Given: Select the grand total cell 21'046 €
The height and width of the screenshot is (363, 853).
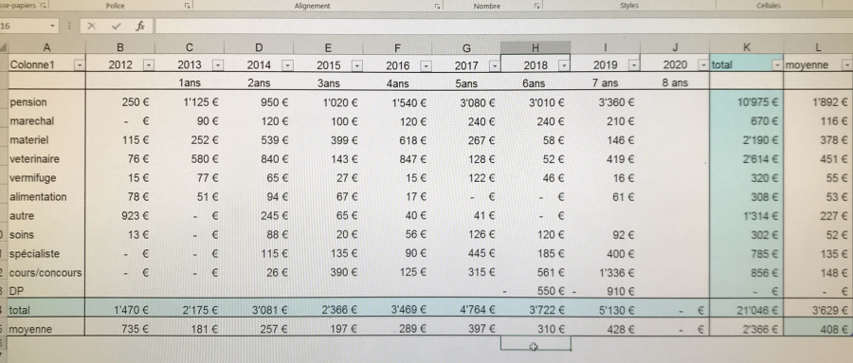Looking at the screenshot, I should [x=747, y=310].
